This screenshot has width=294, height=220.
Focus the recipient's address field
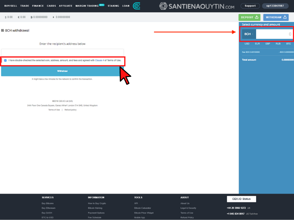tap(62, 52)
